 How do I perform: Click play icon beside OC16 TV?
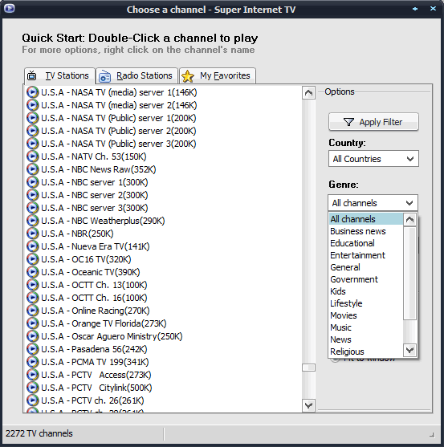[32, 259]
